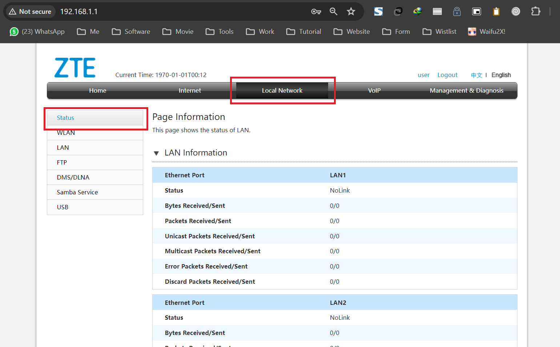Click the orange clipboard extension icon
Screen dimensions: 560x347
(496, 12)
